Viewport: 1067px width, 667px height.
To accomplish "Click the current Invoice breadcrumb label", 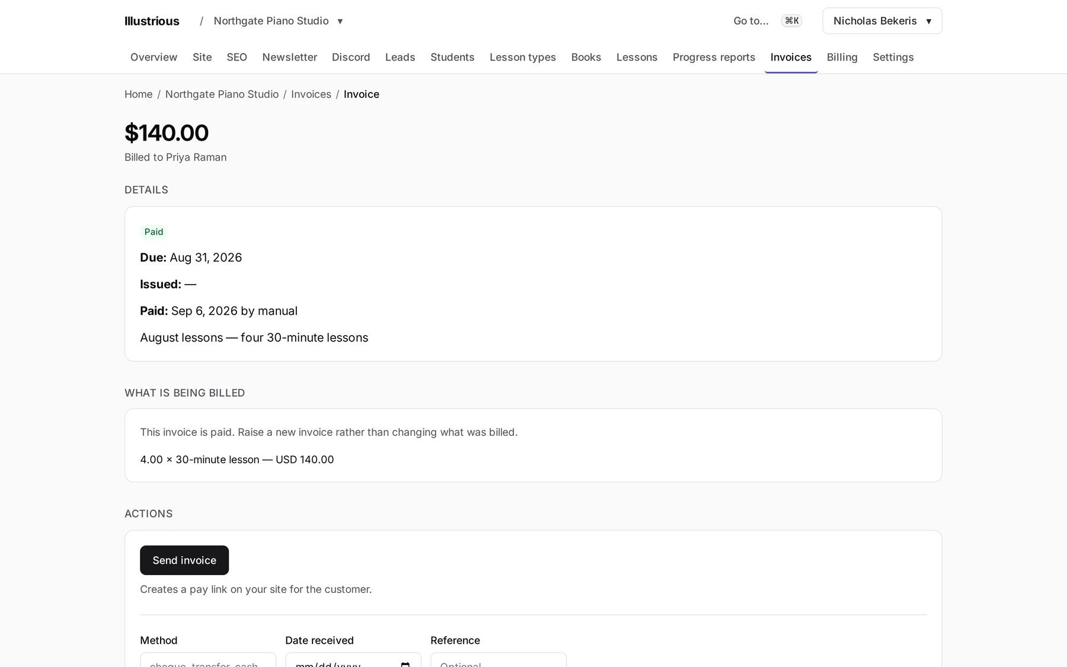I will pos(362,94).
